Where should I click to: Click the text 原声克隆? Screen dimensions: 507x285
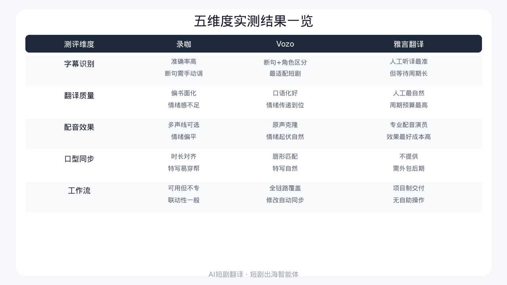[x=285, y=125]
